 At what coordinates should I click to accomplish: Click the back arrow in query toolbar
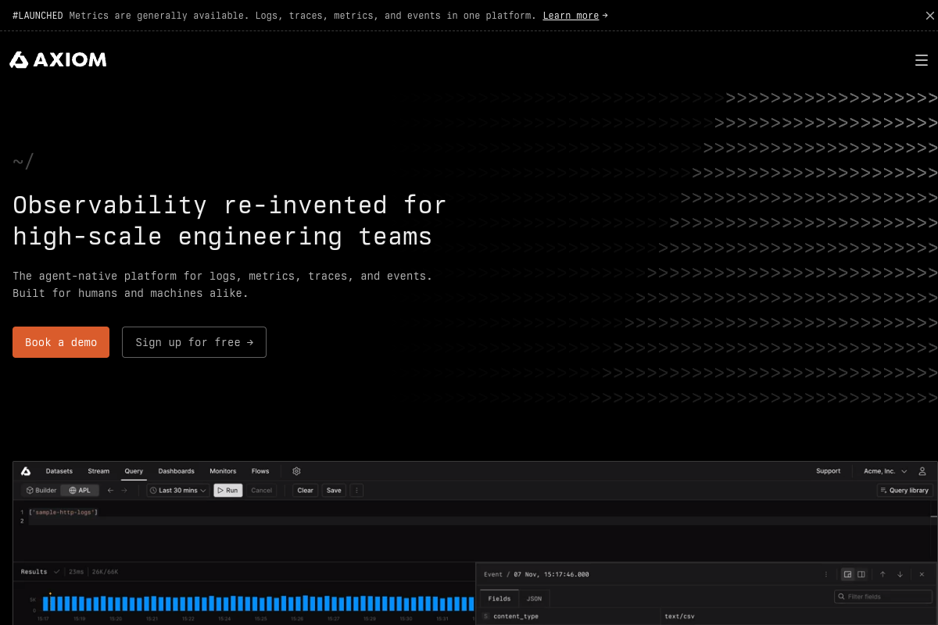tap(110, 491)
